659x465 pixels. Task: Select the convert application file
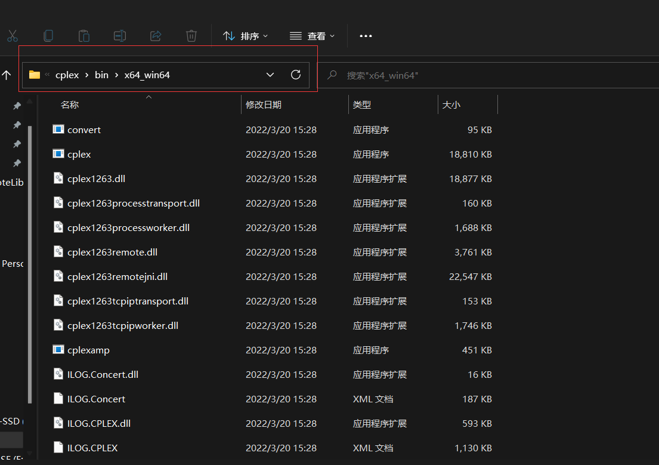click(x=273, y=130)
